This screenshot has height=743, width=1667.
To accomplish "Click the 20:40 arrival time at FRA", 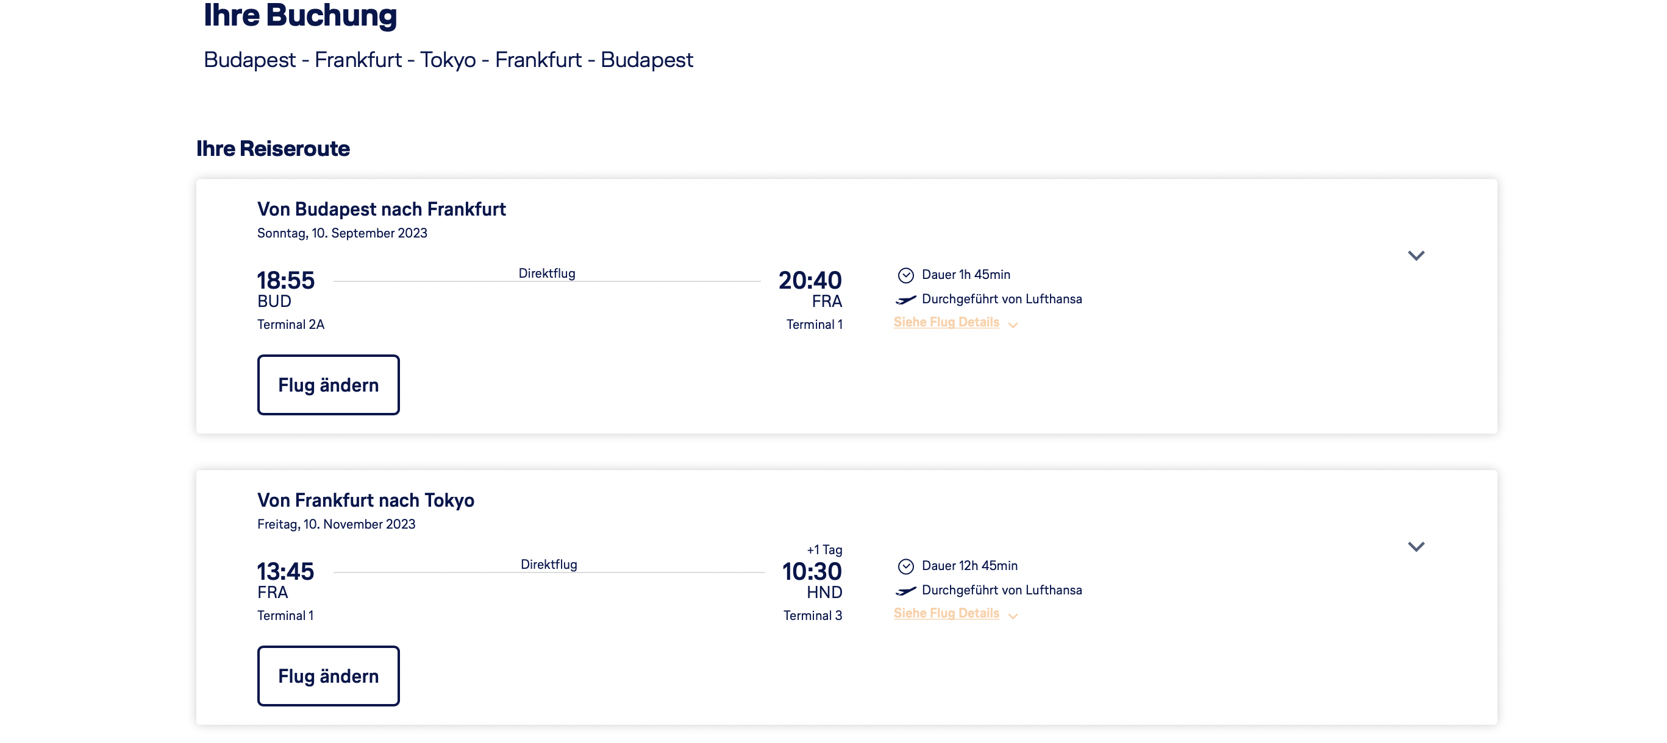I will coord(810,281).
